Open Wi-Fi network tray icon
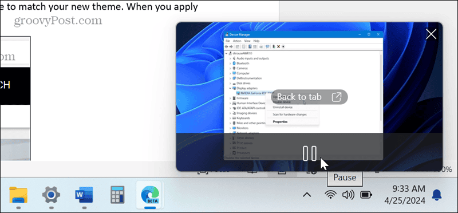This screenshot has width=458, height=213. (330, 195)
